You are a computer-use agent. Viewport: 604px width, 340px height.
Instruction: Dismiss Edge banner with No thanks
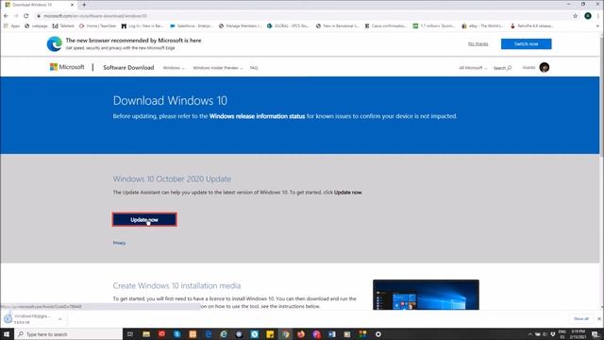point(478,44)
